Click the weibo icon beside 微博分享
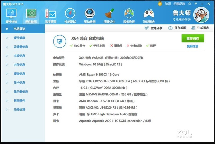Screen dimensions: 215x144 point(146,28)
